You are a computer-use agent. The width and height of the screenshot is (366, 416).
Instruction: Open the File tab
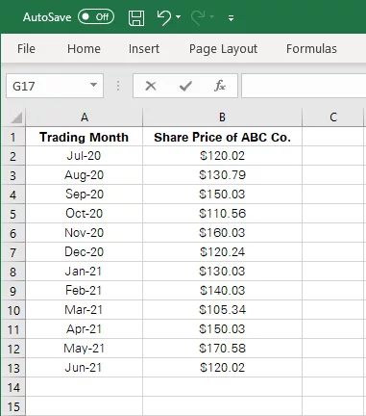click(26, 49)
